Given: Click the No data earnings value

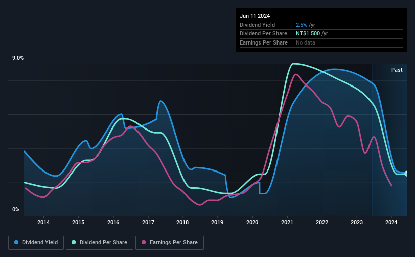Looking at the screenshot, I should click(305, 42).
